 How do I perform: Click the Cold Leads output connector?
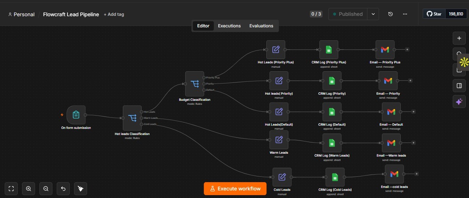point(142,124)
